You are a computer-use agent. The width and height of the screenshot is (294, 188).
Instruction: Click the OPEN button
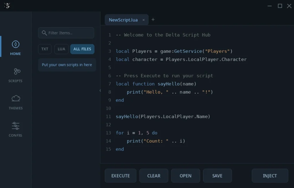pyautogui.click(x=186, y=176)
